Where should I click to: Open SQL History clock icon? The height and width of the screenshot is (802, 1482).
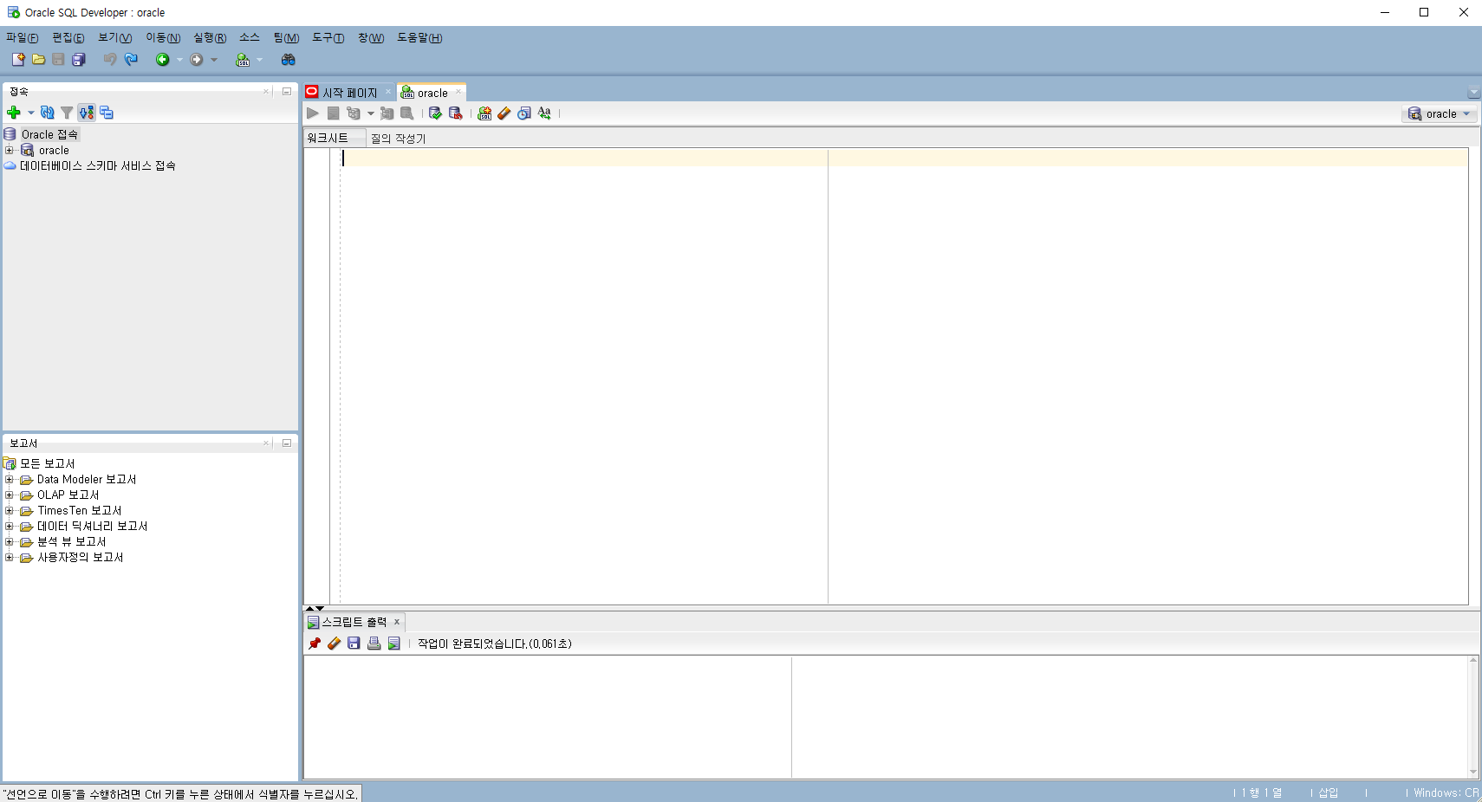[x=524, y=113]
